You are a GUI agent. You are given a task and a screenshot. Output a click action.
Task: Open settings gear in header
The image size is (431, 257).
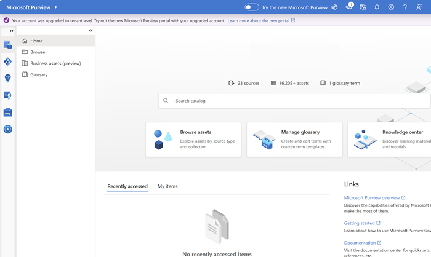click(x=391, y=7)
